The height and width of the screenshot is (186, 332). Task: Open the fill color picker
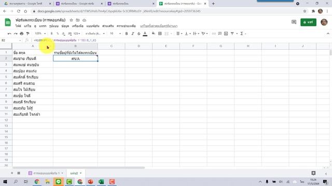(154, 34)
